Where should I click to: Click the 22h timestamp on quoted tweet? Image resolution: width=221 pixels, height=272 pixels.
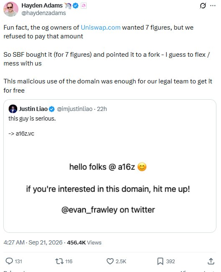coord(102,109)
